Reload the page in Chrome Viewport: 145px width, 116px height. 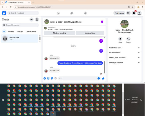[11, 7]
